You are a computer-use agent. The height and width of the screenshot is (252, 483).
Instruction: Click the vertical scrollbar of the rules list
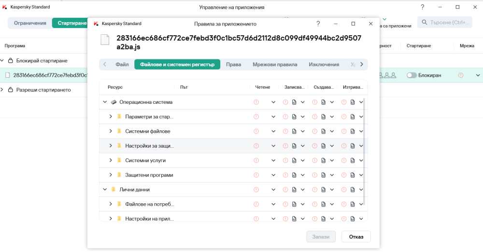pos(364,152)
